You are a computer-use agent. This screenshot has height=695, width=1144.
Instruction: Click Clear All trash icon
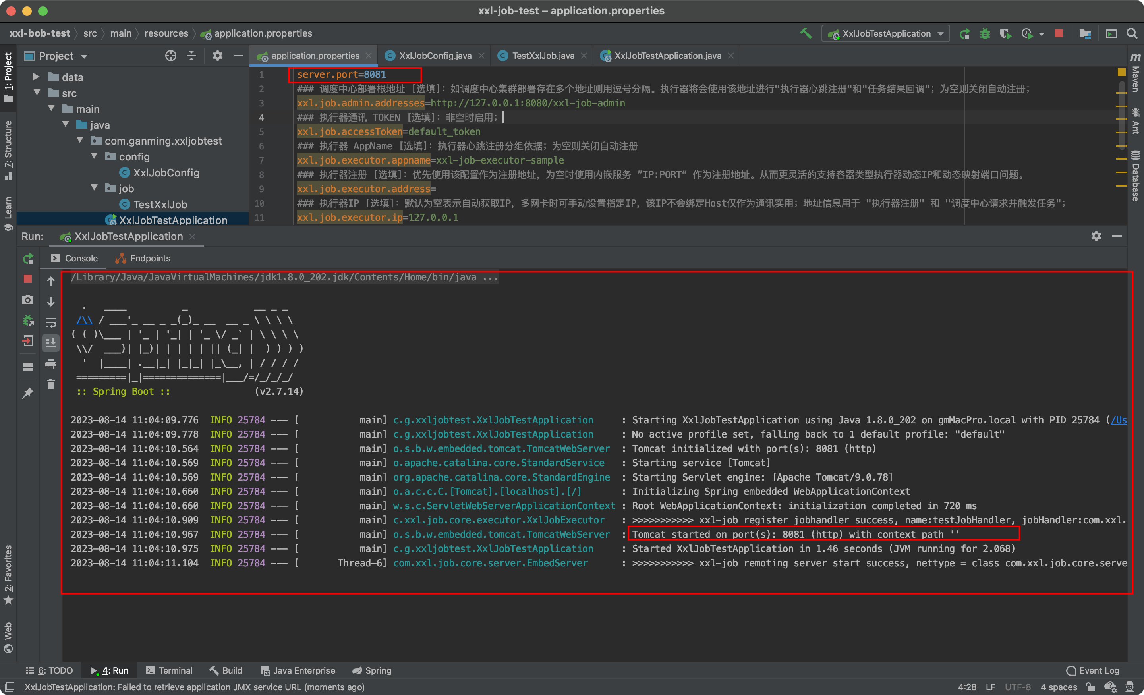[x=50, y=384]
